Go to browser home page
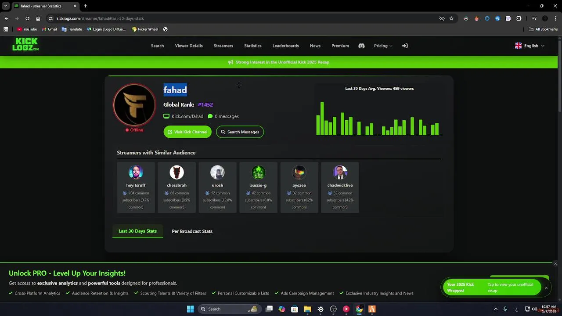Image resolution: width=562 pixels, height=316 pixels. click(38, 18)
